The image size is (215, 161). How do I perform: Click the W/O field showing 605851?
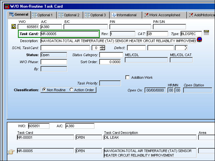click(28, 27)
